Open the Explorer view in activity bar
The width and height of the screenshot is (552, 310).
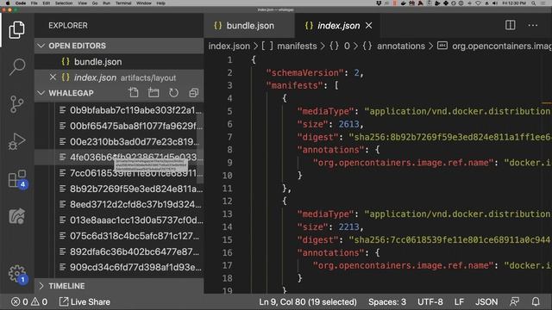pyautogui.click(x=16, y=29)
